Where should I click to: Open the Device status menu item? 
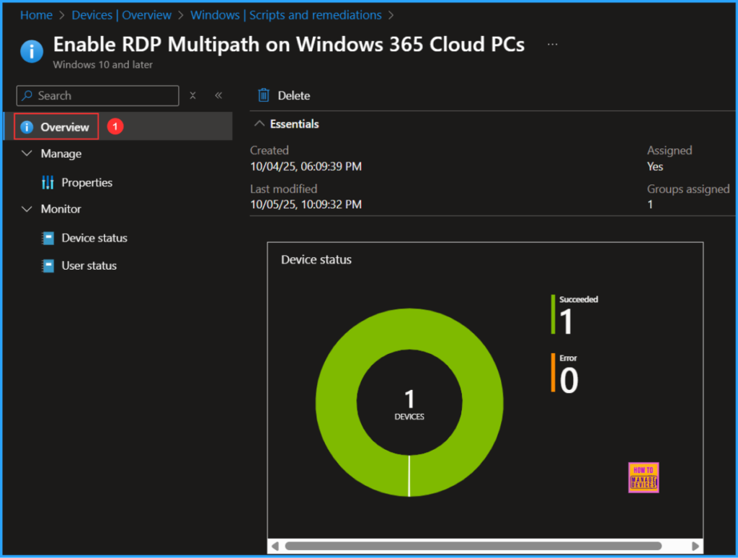(94, 238)
